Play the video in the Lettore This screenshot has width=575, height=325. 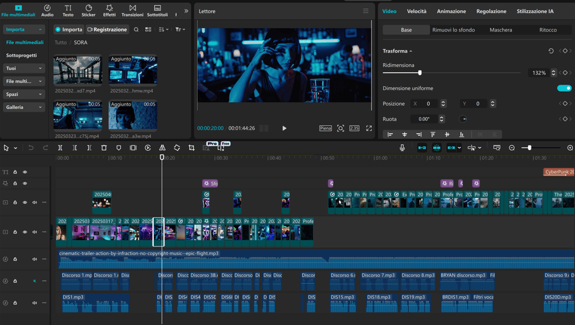(284, 128)
